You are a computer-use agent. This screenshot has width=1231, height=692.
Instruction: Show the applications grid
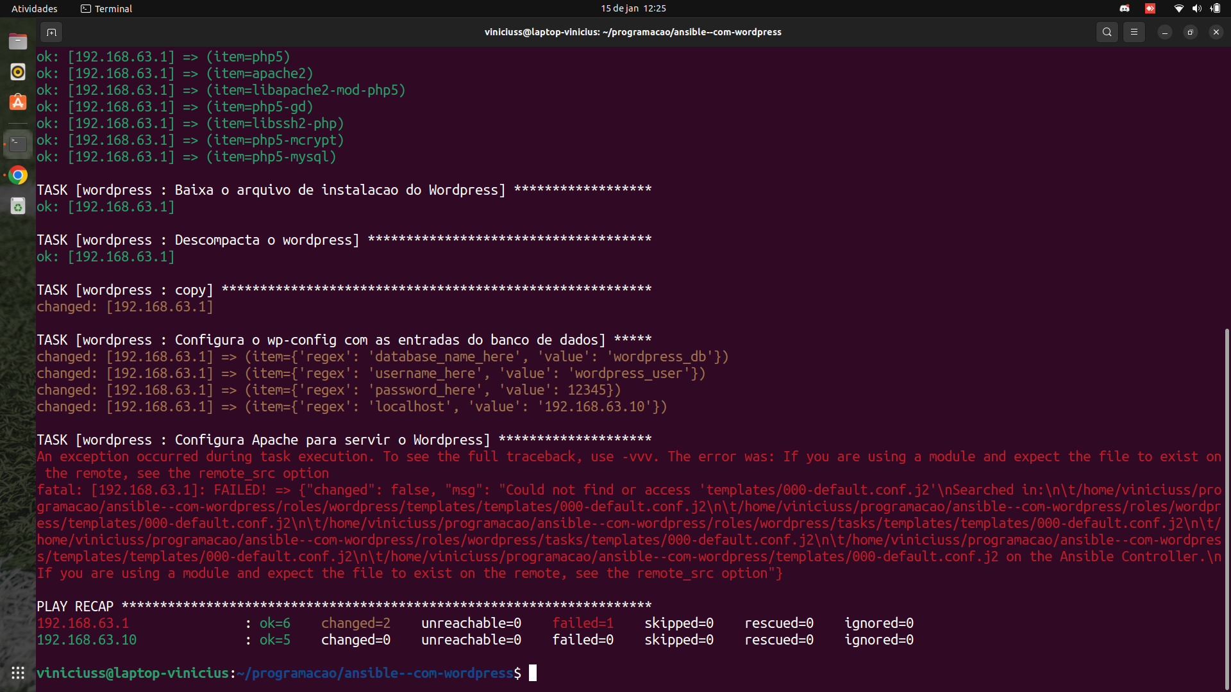coord(18,673)
